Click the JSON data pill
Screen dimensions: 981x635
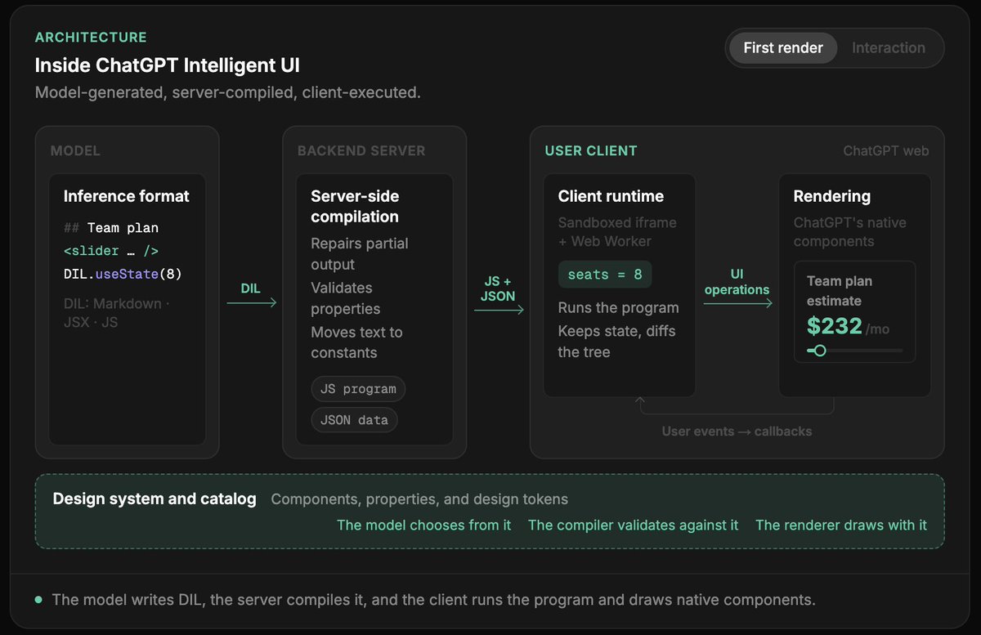(x=355, y=420)
